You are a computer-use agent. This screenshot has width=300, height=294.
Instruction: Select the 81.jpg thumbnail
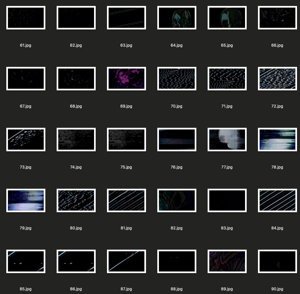point(126,201)
